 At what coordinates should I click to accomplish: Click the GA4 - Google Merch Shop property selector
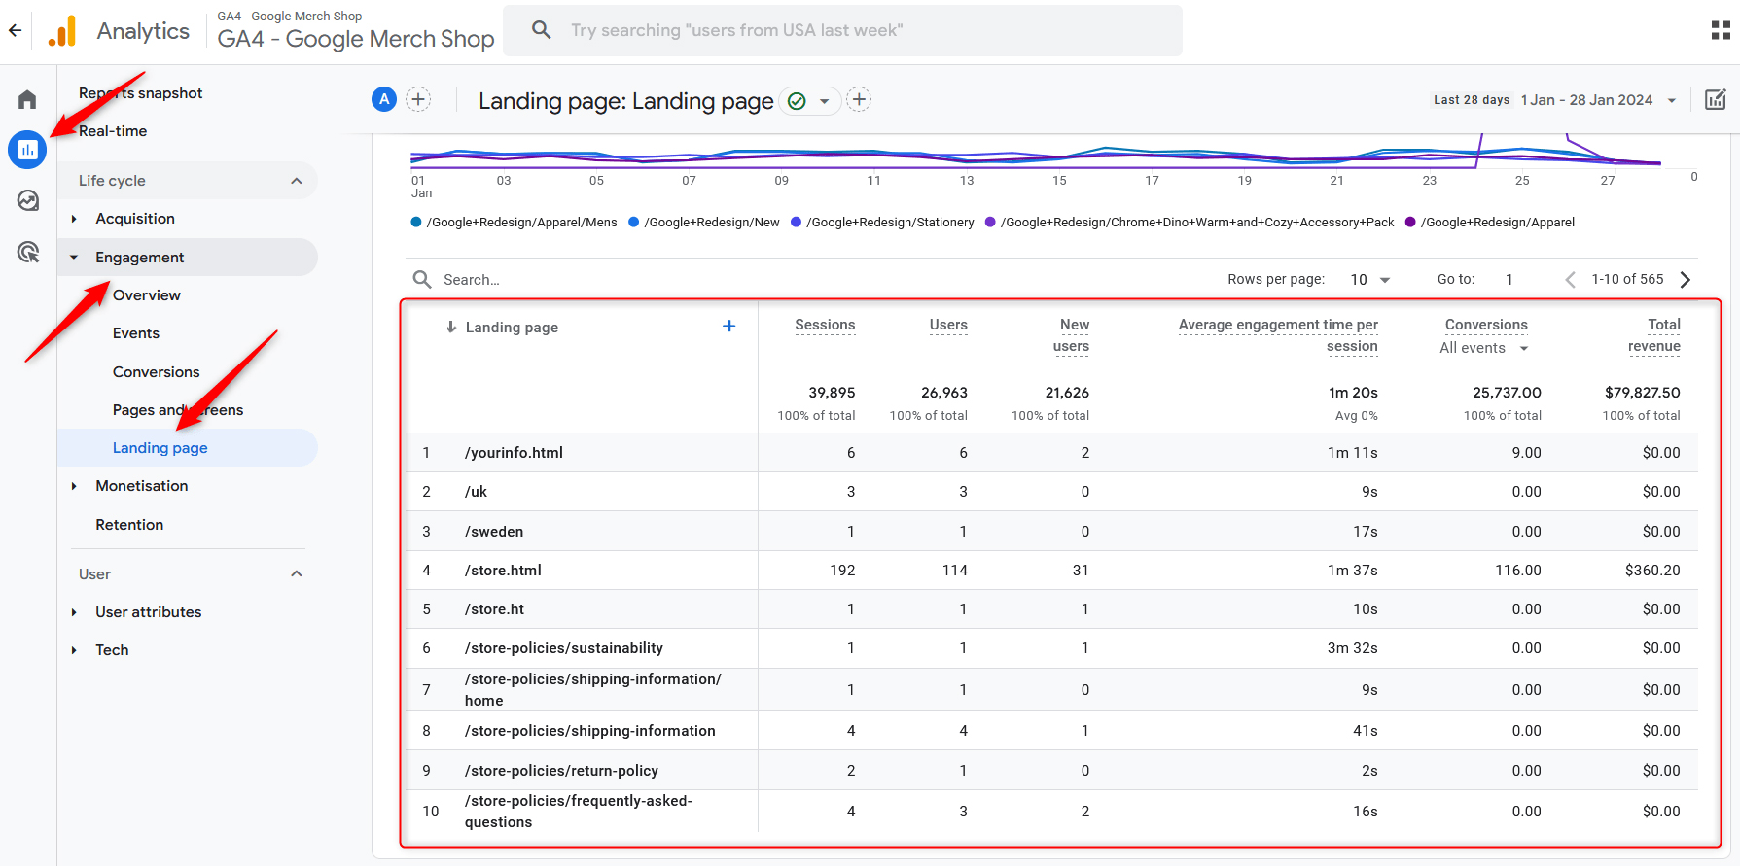pyautogui.click(x=356, y=30)
